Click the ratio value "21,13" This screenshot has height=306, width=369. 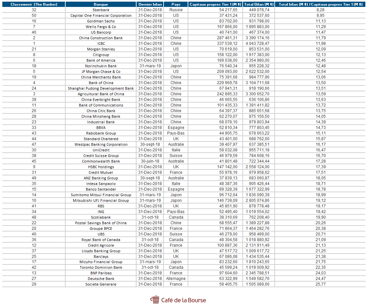coord(321,245)
